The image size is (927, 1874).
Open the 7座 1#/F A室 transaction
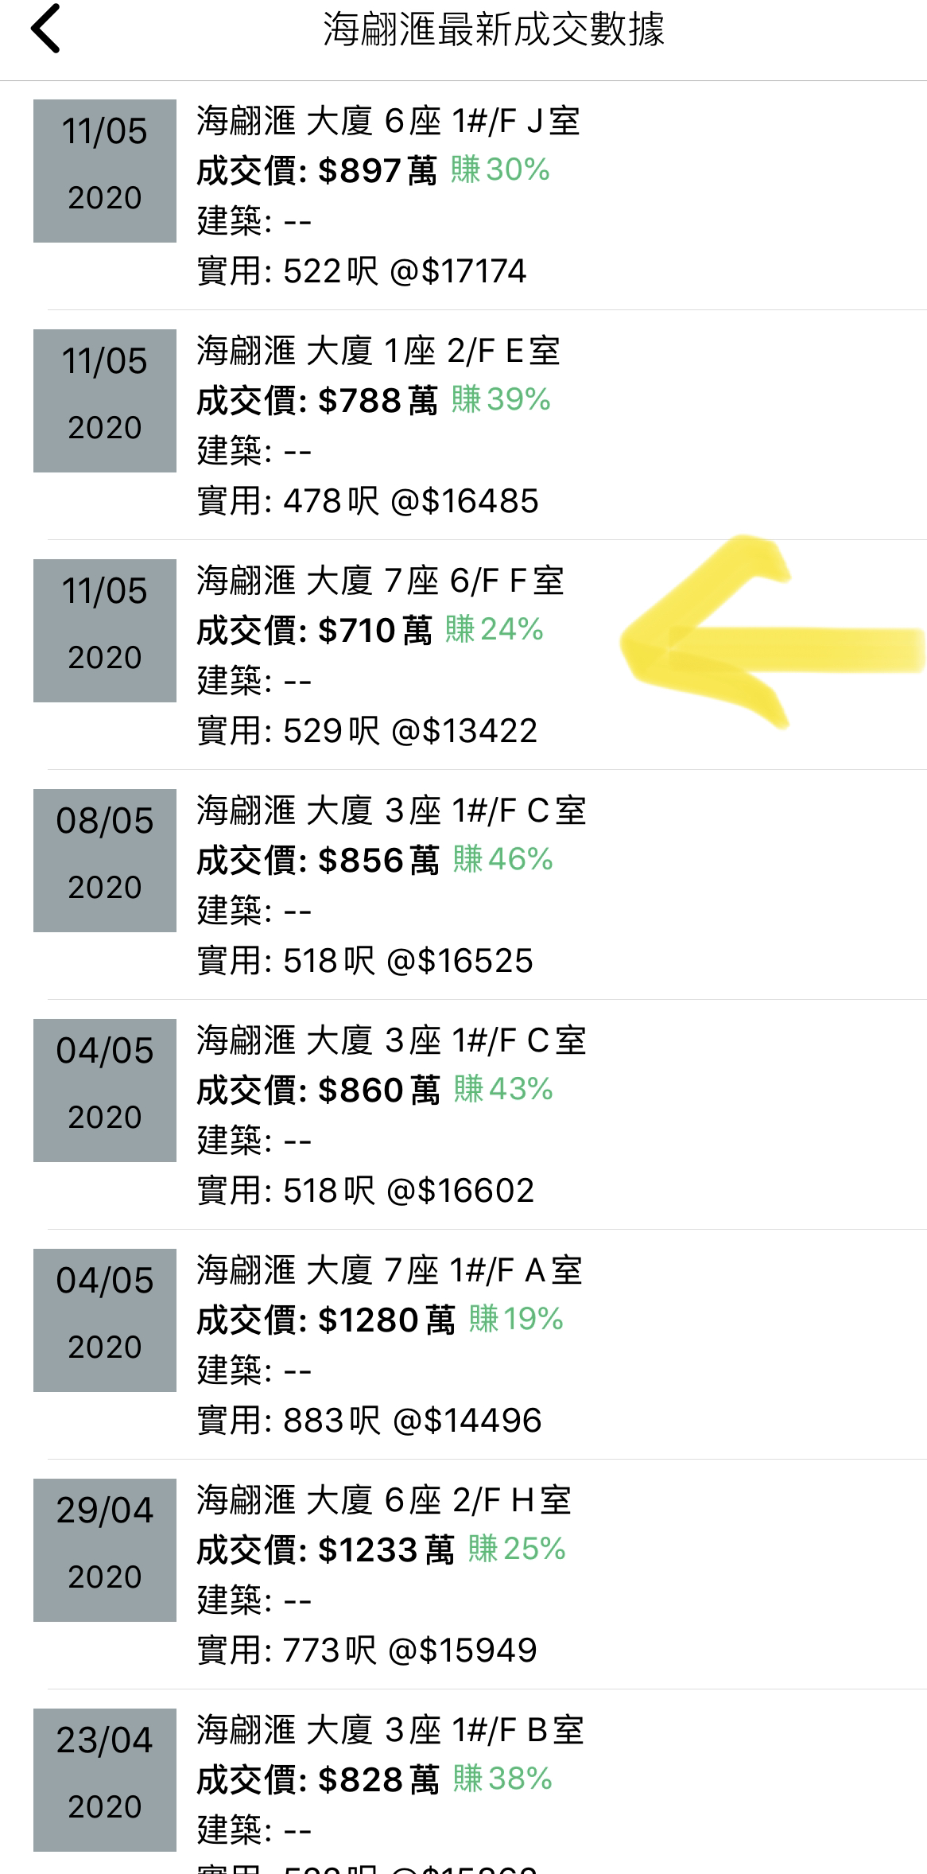coord(463,1344)
